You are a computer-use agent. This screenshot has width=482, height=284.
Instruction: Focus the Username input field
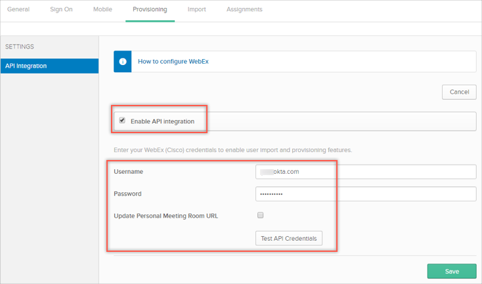(365, 172)
